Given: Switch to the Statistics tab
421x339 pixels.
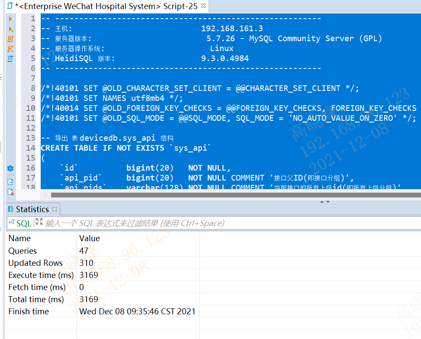Looking at the screenshot, I should (32, 209).
